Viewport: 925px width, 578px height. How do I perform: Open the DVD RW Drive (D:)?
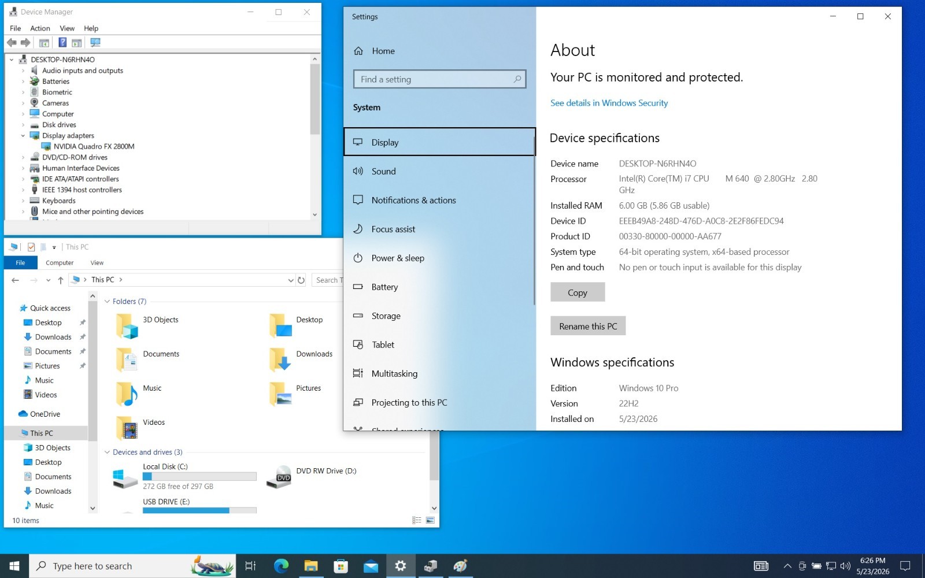point(312,477)
